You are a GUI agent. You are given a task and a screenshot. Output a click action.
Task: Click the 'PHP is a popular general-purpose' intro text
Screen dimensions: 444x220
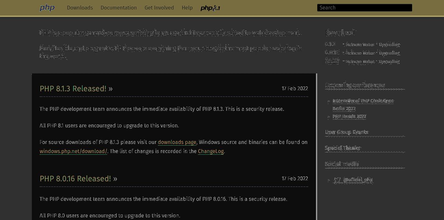[x=170, y=32]
